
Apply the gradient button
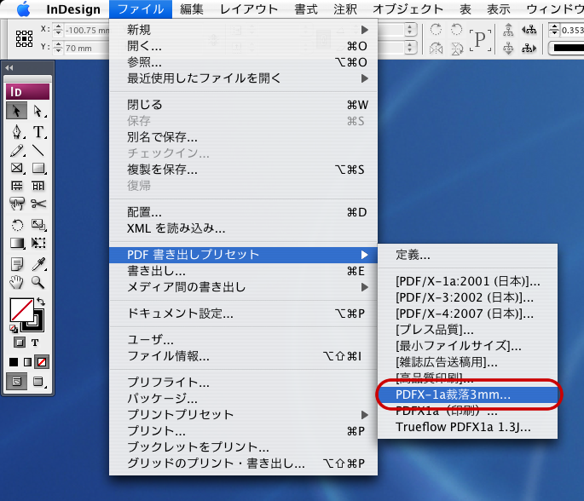[27, 362]
